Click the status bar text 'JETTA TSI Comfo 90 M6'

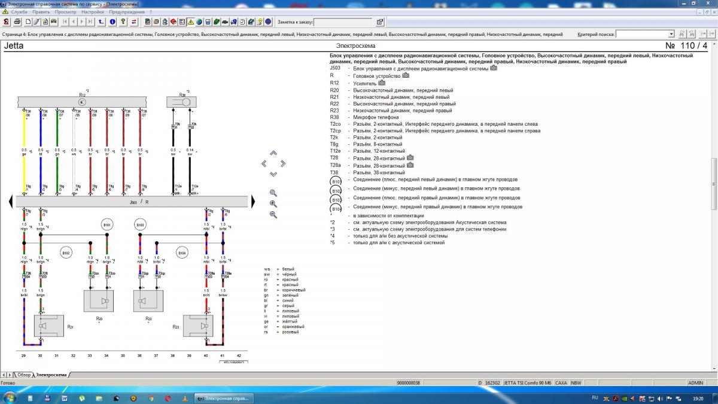(528, 382)
